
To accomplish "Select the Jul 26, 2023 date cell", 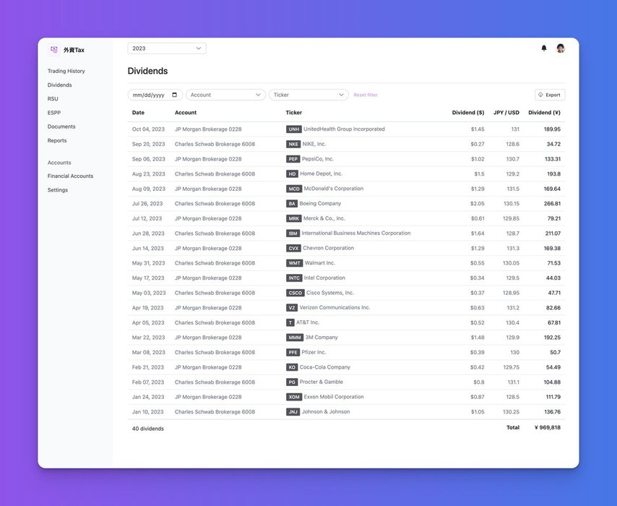I will pyautogui.click(x=147, y=204).
